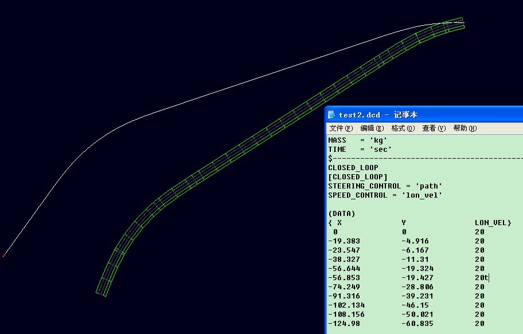Click the test2.dcd - 记事本 title bar
The height and width of the screenshot is (334, 523).
tap(424, 115)
